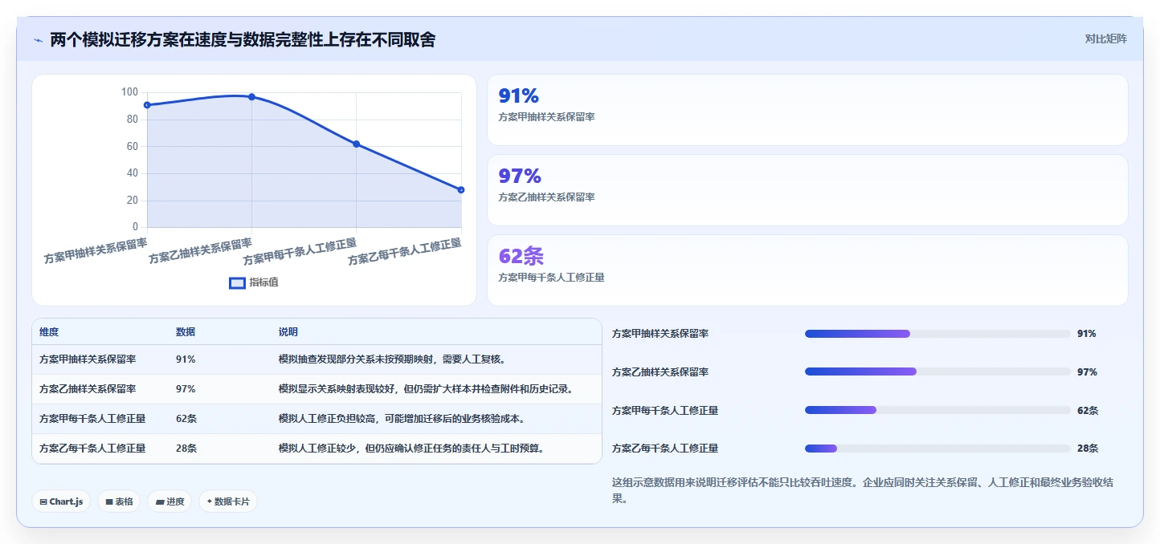The height and width of the screenshot is (544, 1160).
Task: Click the table cell 模拟抽查发现部分关系未按预期映射，需要人工复核。
Action: 392,359
